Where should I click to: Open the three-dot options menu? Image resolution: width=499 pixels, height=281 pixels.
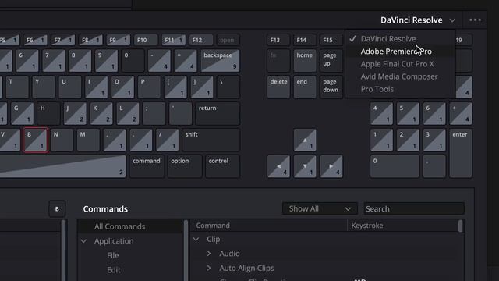(475, 20)
